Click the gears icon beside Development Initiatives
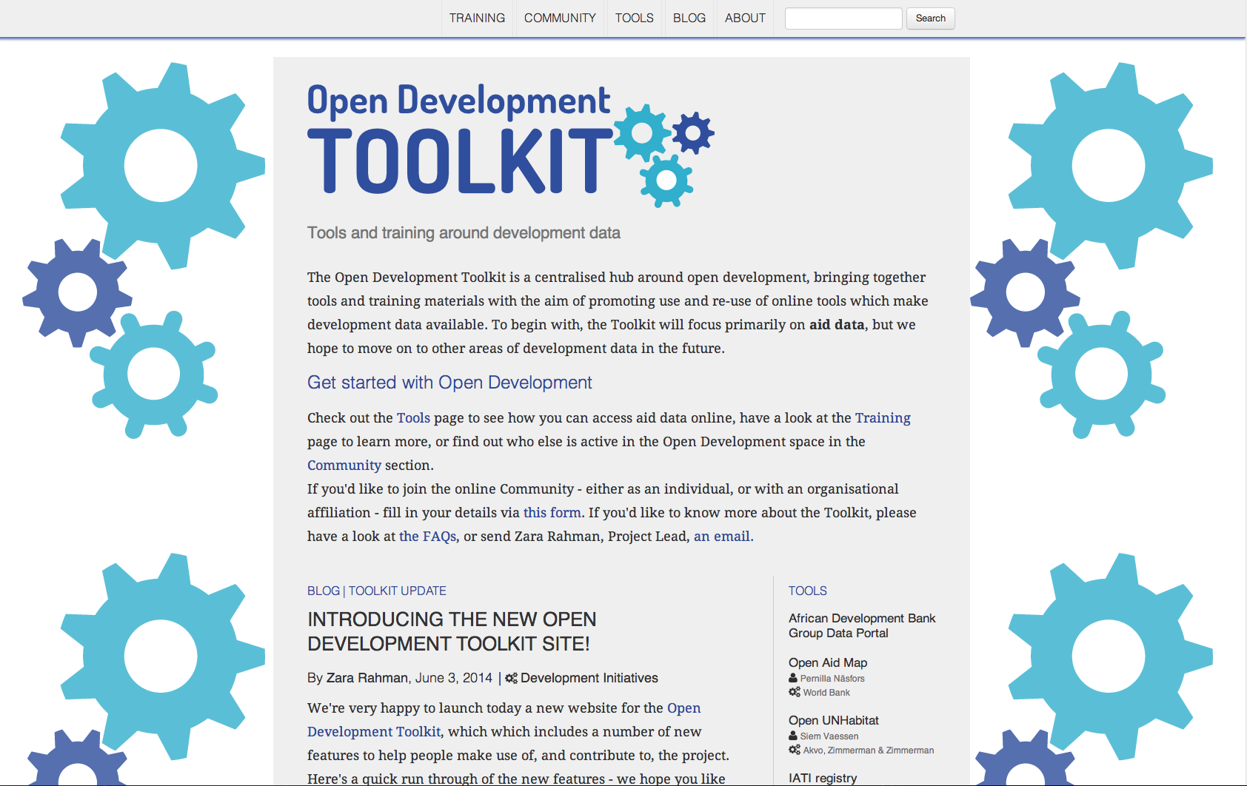 coord(511,678)
